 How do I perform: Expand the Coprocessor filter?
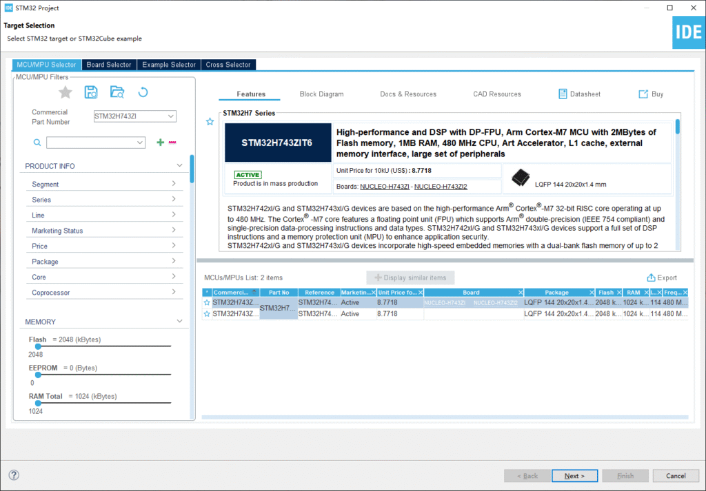point(174,292)
